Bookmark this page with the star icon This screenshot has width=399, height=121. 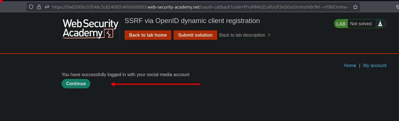(x=355, y=7)
